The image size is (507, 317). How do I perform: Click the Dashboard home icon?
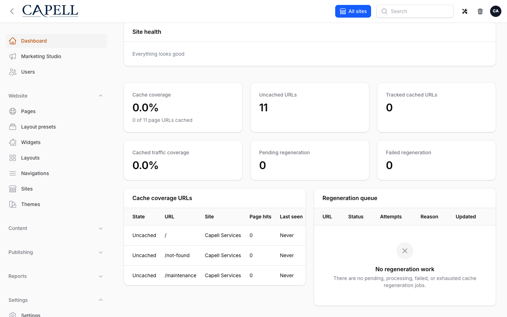[x=13, y=41]
